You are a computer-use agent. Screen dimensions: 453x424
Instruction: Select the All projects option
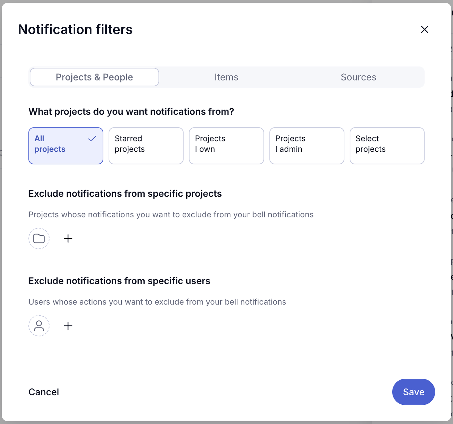coord(66,146)
